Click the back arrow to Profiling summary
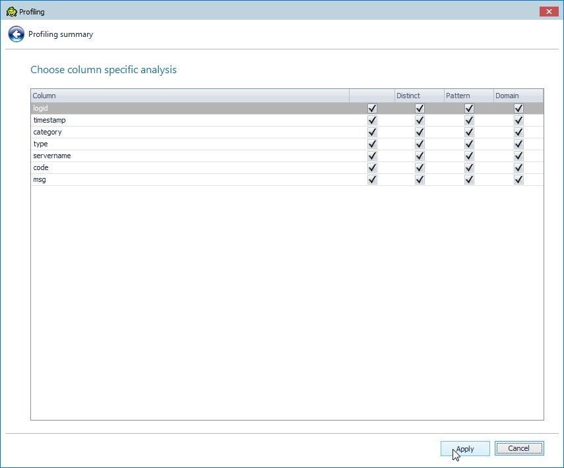 [x=16, y=34]
